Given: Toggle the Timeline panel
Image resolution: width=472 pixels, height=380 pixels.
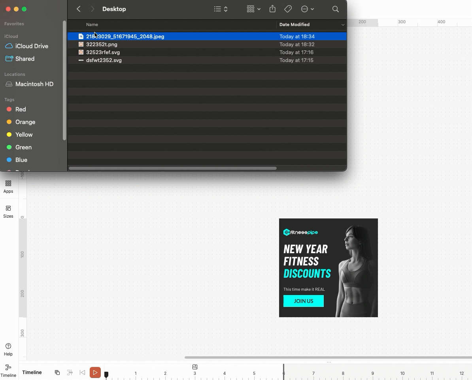Looking at the screenshot, I should tap(8, 370).
